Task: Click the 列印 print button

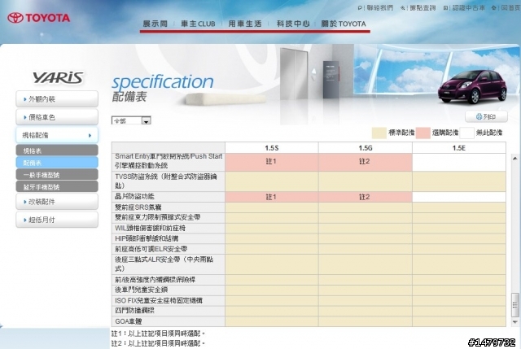Action: [486, 116]
